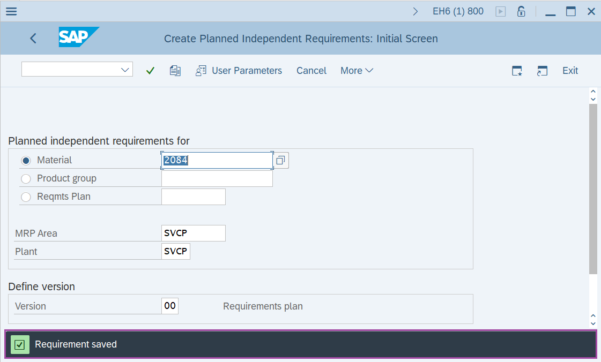Select the Material radio button
Viewport: 601px width, 362px height.
point(26,160)
